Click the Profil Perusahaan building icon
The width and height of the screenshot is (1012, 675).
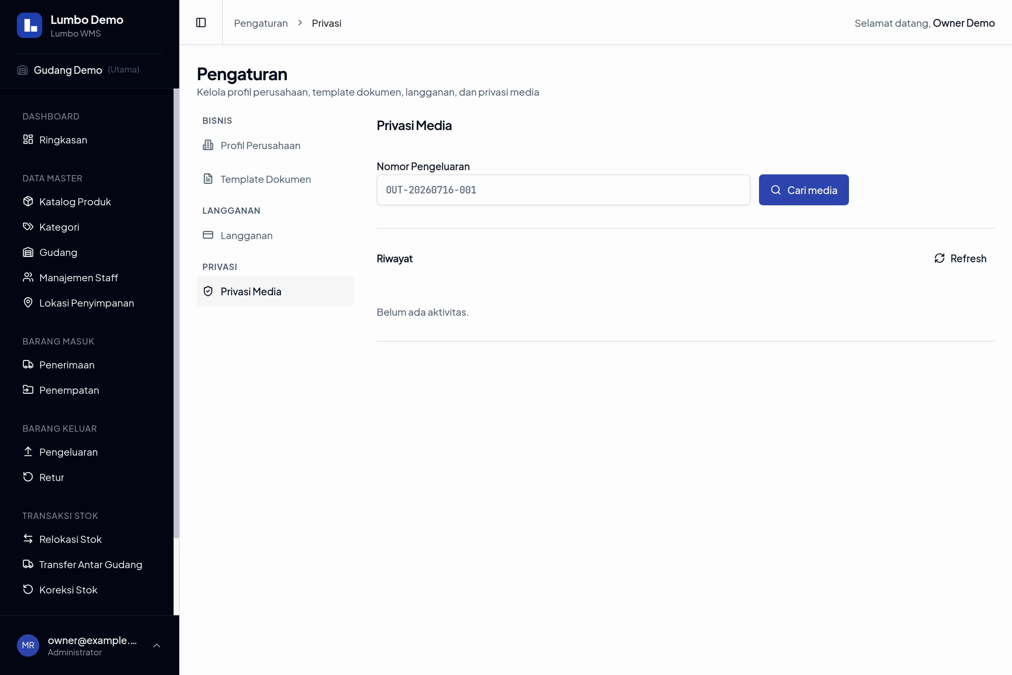coord(208,145)
